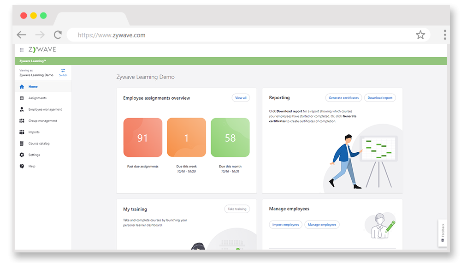Click the Switch link under viewing as
461x263 pixels.
[x=63, y=75]
